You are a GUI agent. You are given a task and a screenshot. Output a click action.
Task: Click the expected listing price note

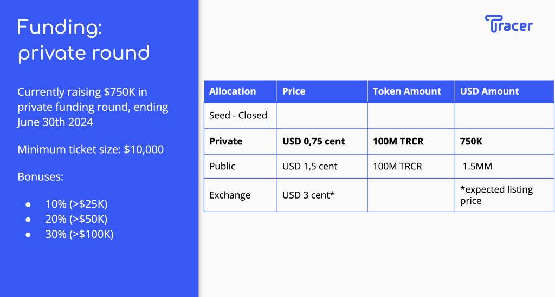(x=496, y=195)
